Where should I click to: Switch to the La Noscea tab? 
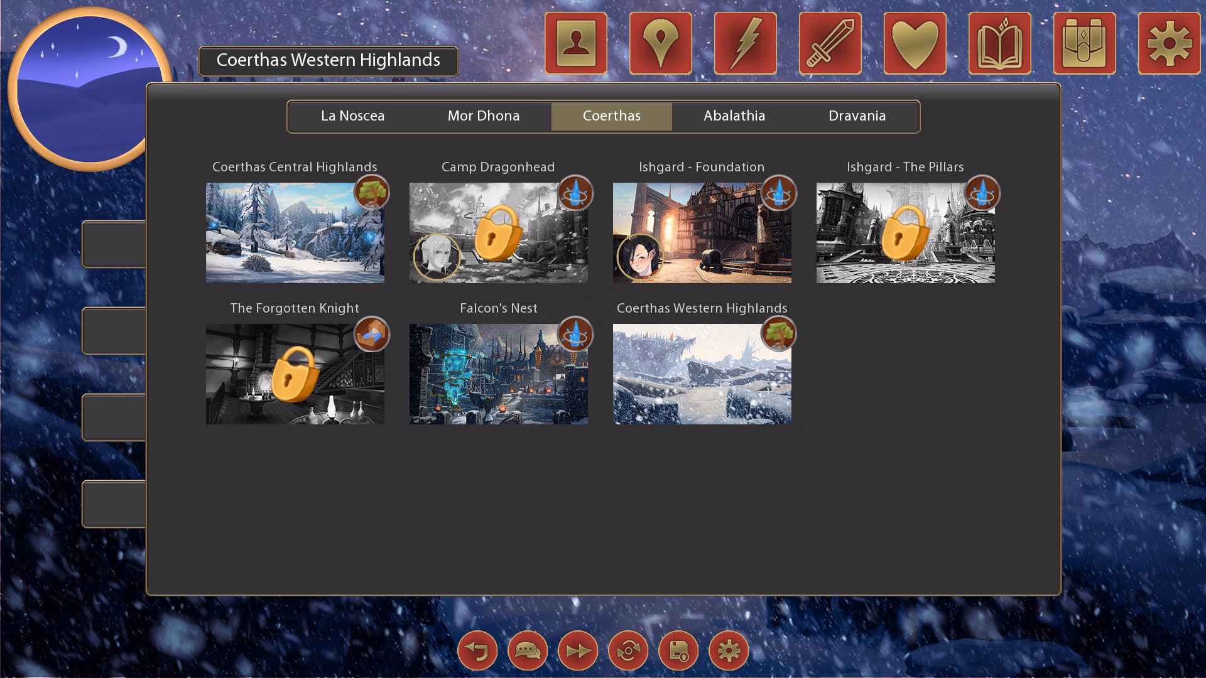pyautogui.click(x=352, y=116)
